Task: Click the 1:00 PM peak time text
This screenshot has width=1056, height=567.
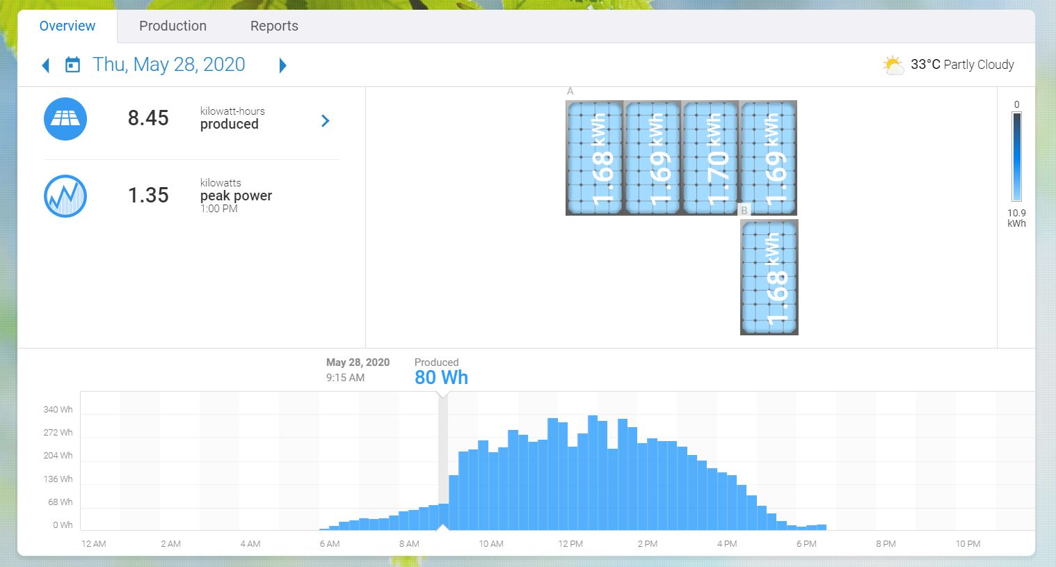Action: click(219, 209)
